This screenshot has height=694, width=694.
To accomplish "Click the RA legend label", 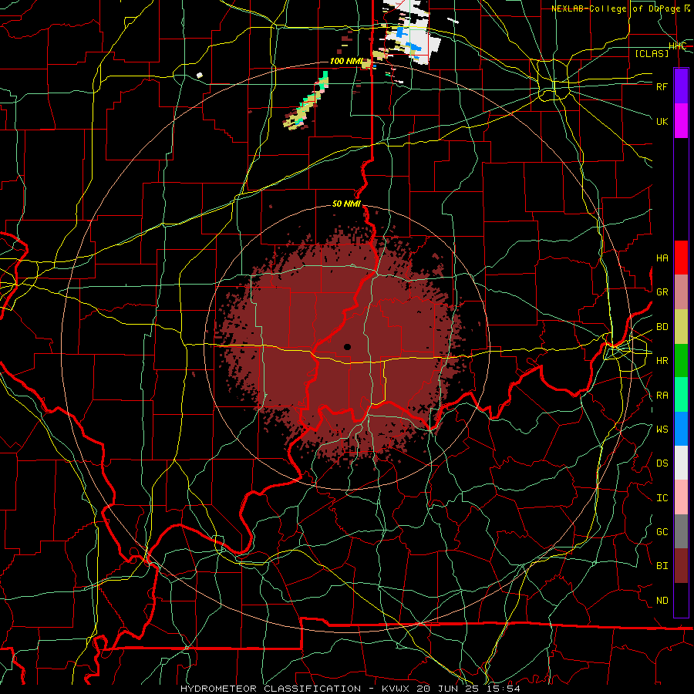I will coord(662,396).
